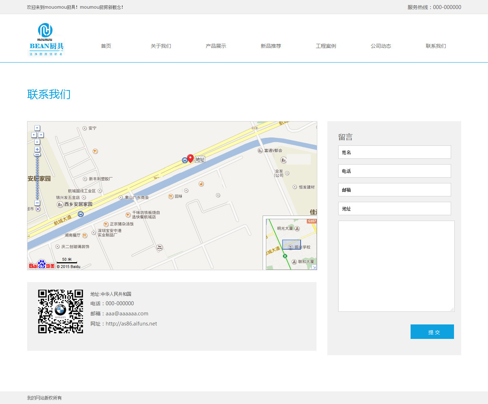Select 关于我们 in the top navigation

click(161, 46)
